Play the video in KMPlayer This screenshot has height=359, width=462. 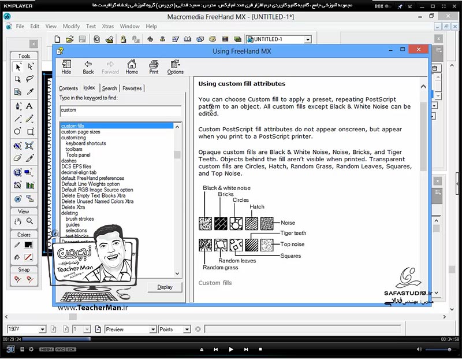click(x=230, y=349)
